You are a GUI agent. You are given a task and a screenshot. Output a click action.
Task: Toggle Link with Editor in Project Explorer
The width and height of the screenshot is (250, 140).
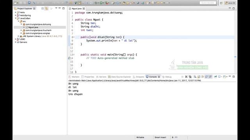pyautogui.click(x=46, y=9)
